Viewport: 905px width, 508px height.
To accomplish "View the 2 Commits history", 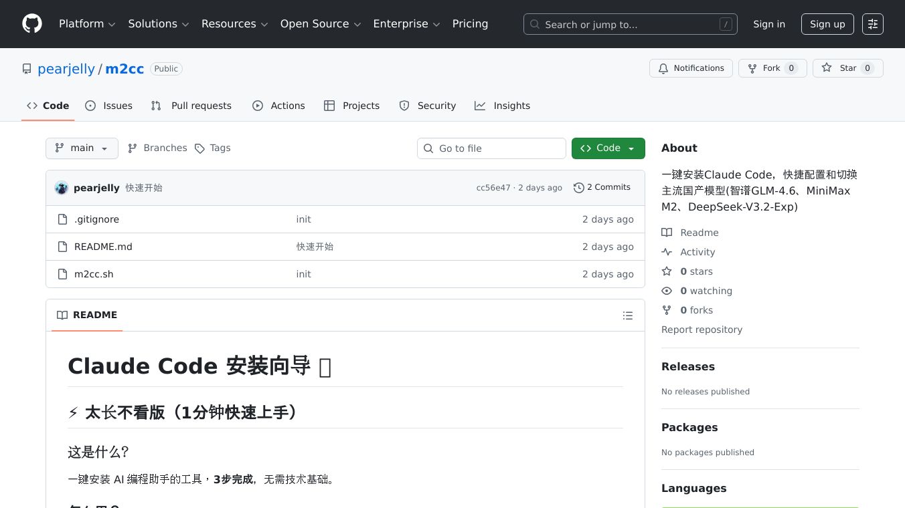I will pyautogui.click(x=602, y=188).
